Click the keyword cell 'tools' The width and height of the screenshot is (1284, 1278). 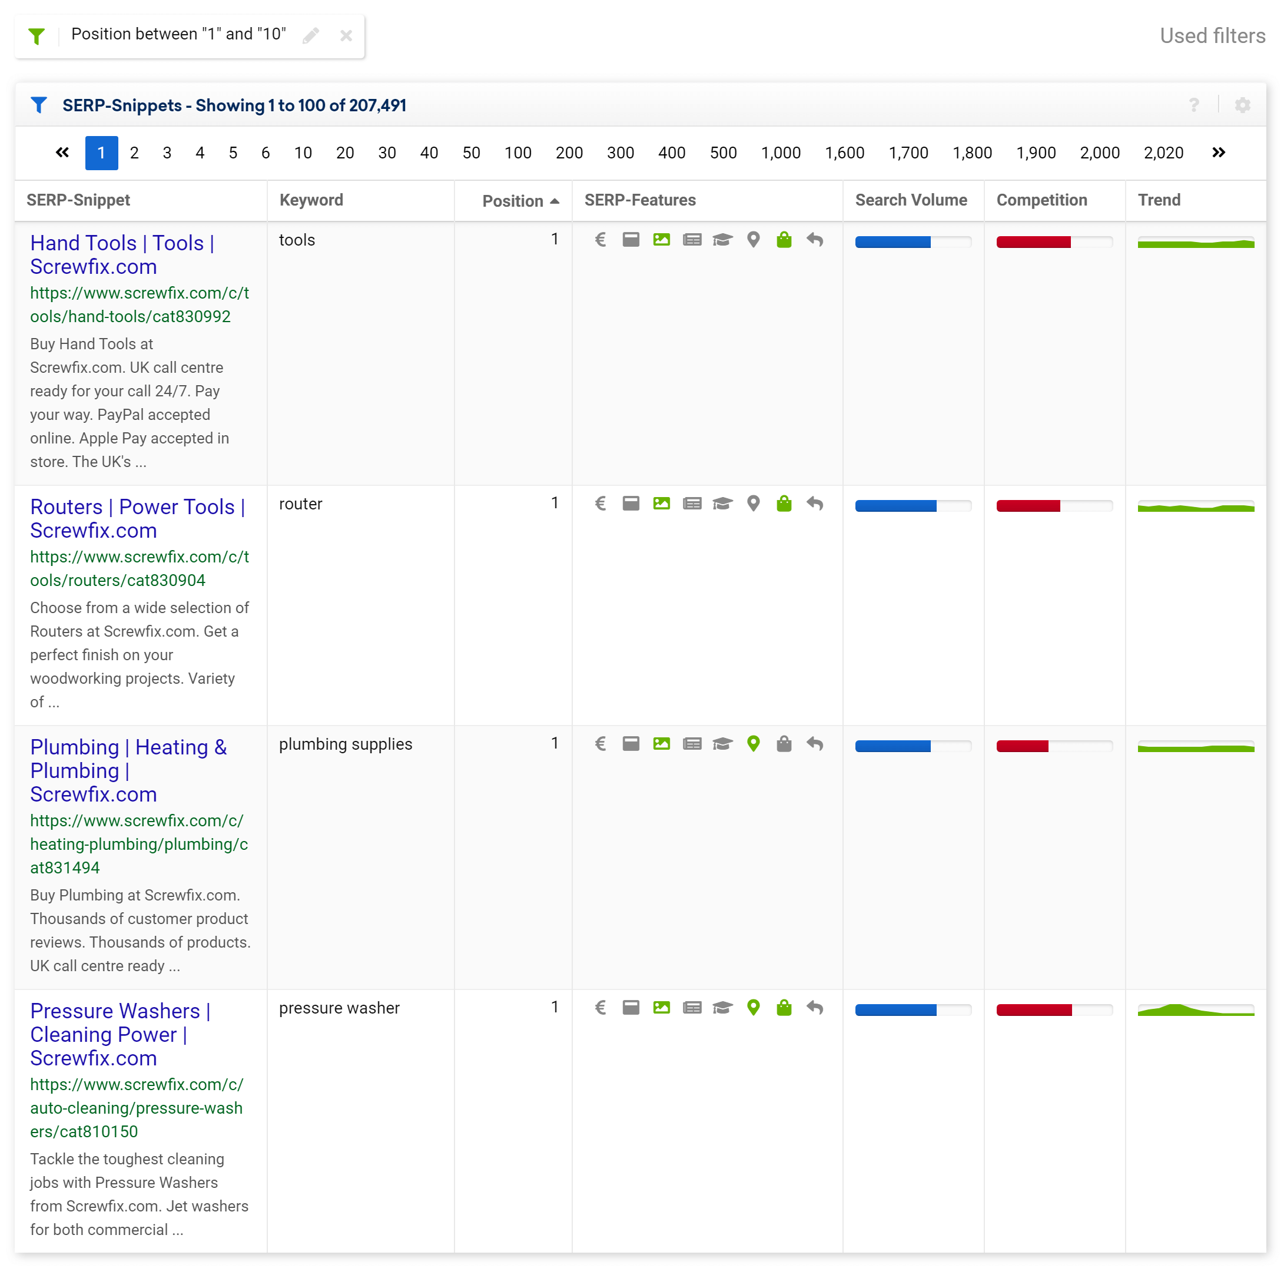[x=296, y=240]
